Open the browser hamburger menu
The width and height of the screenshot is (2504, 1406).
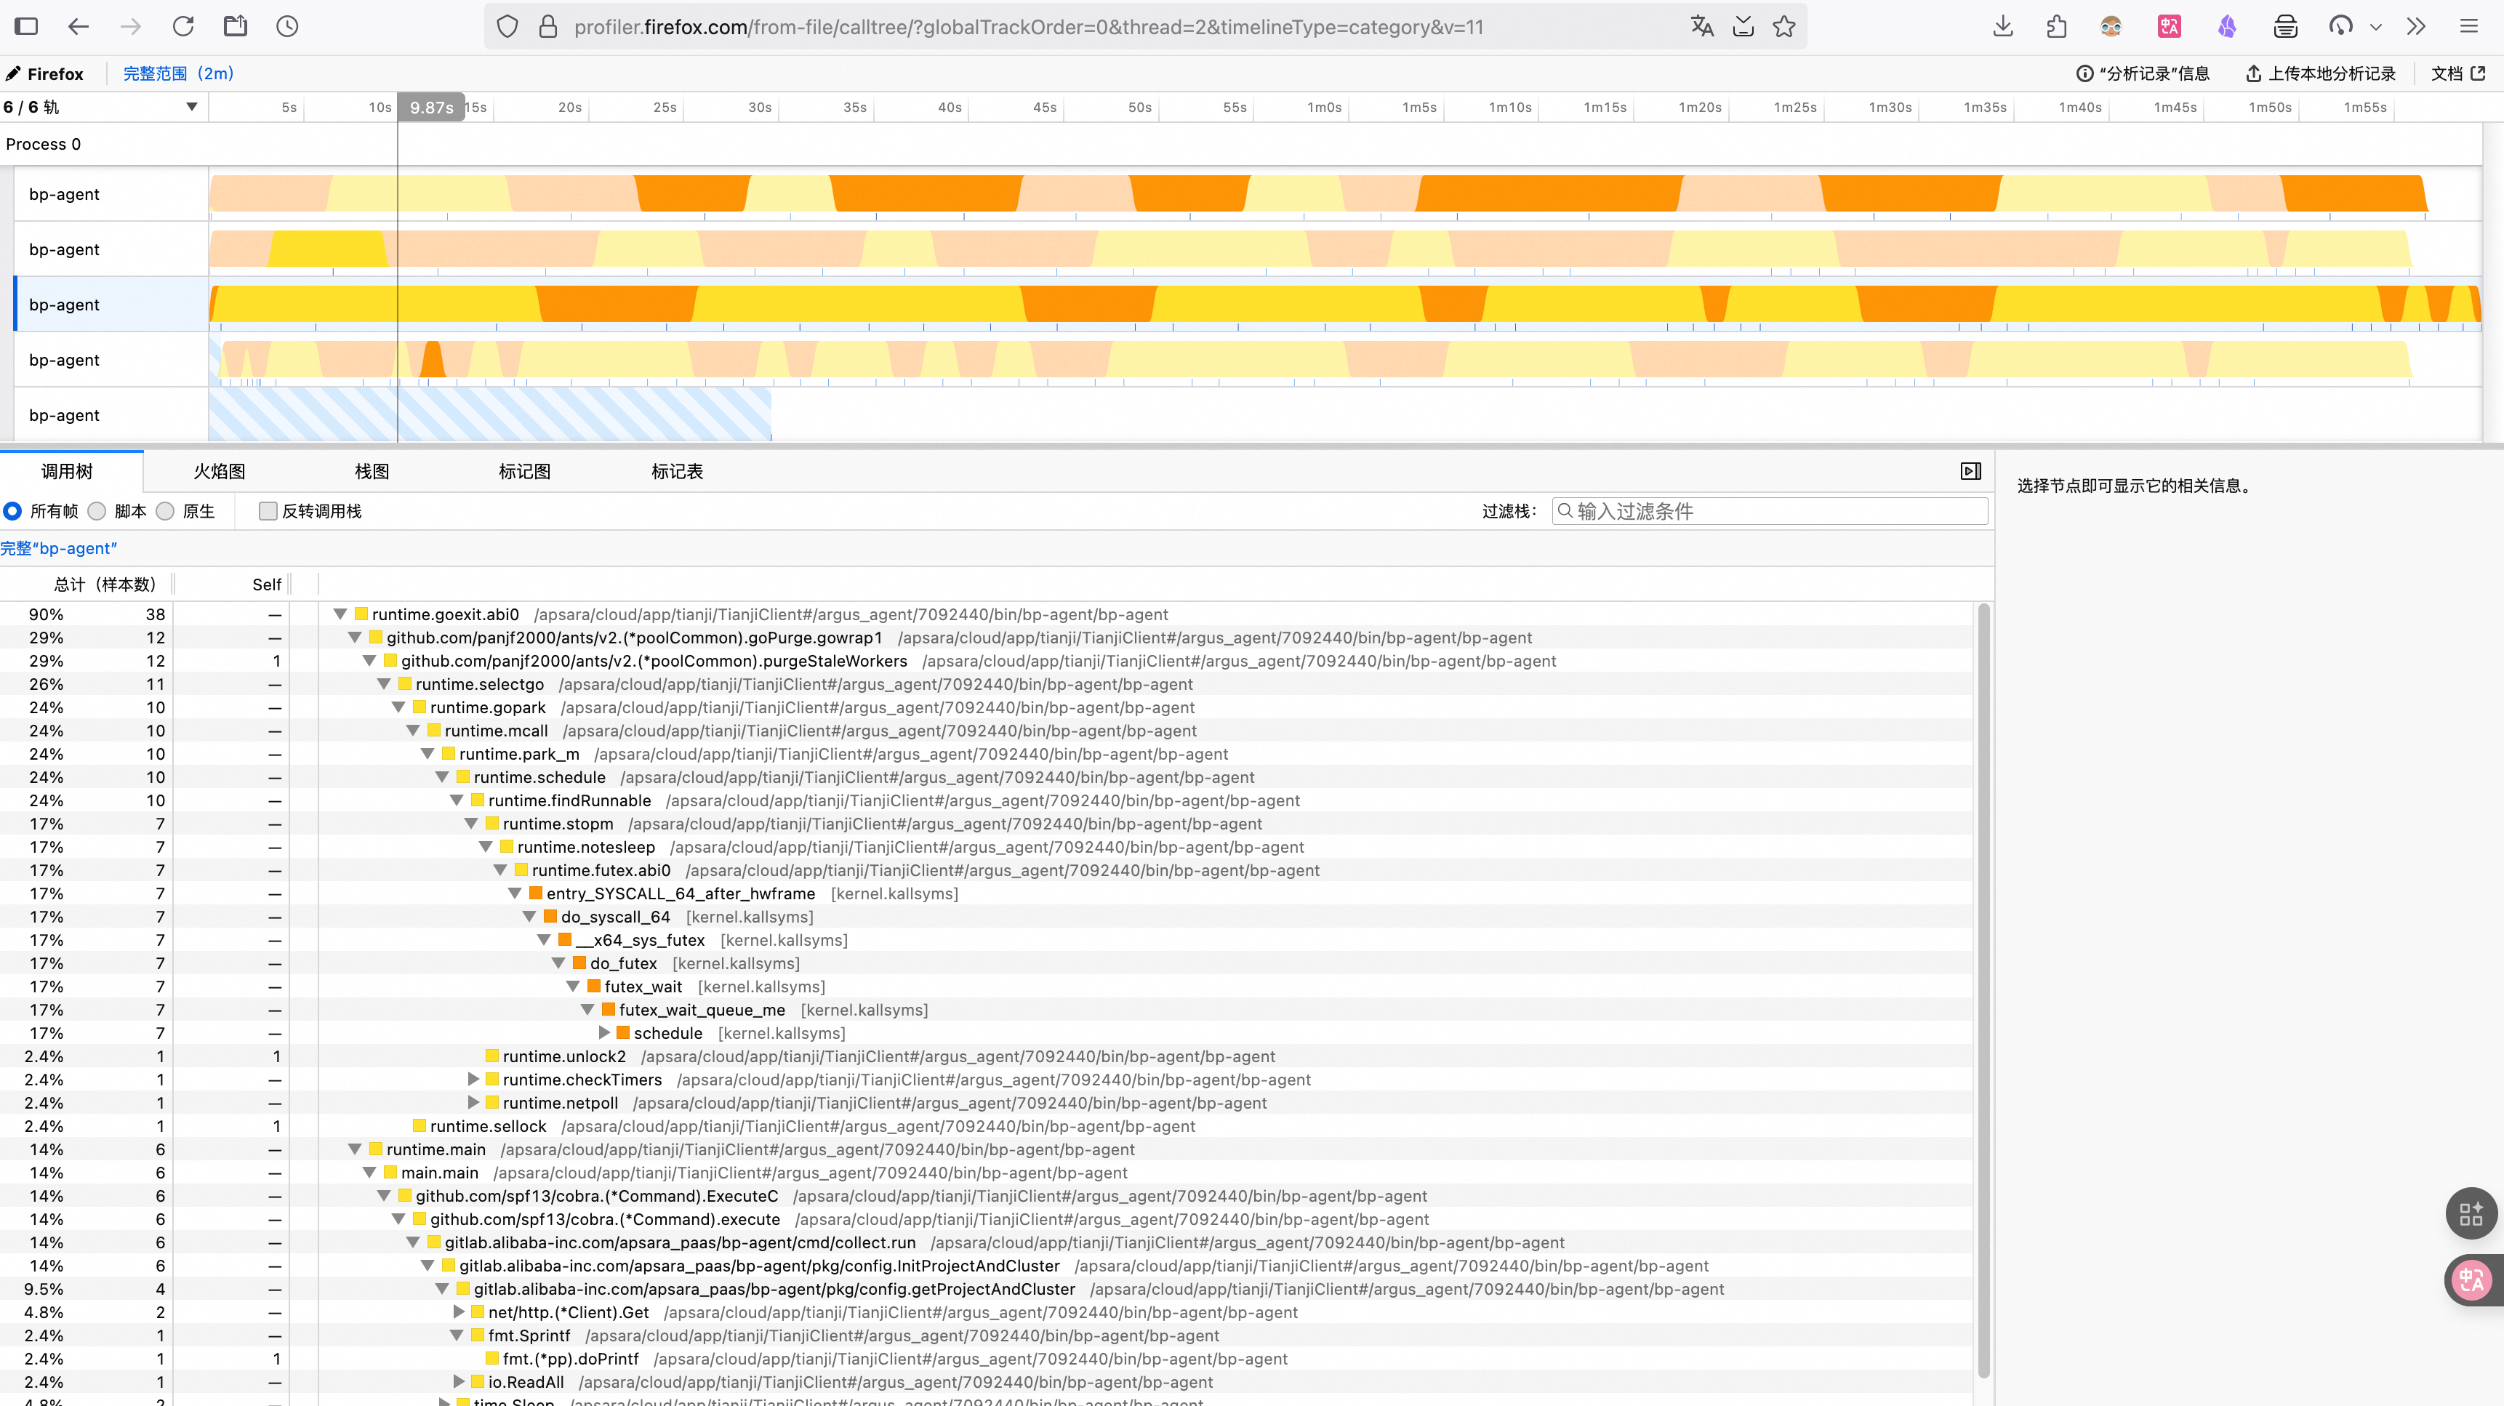pos(2469,26)
